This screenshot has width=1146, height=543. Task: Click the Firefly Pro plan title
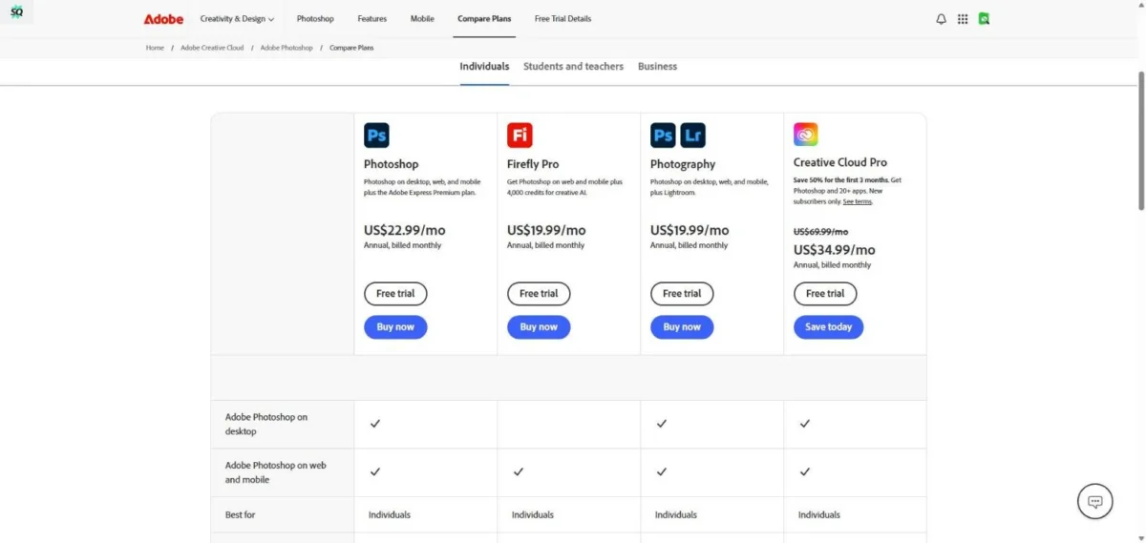tap(533, 164)
